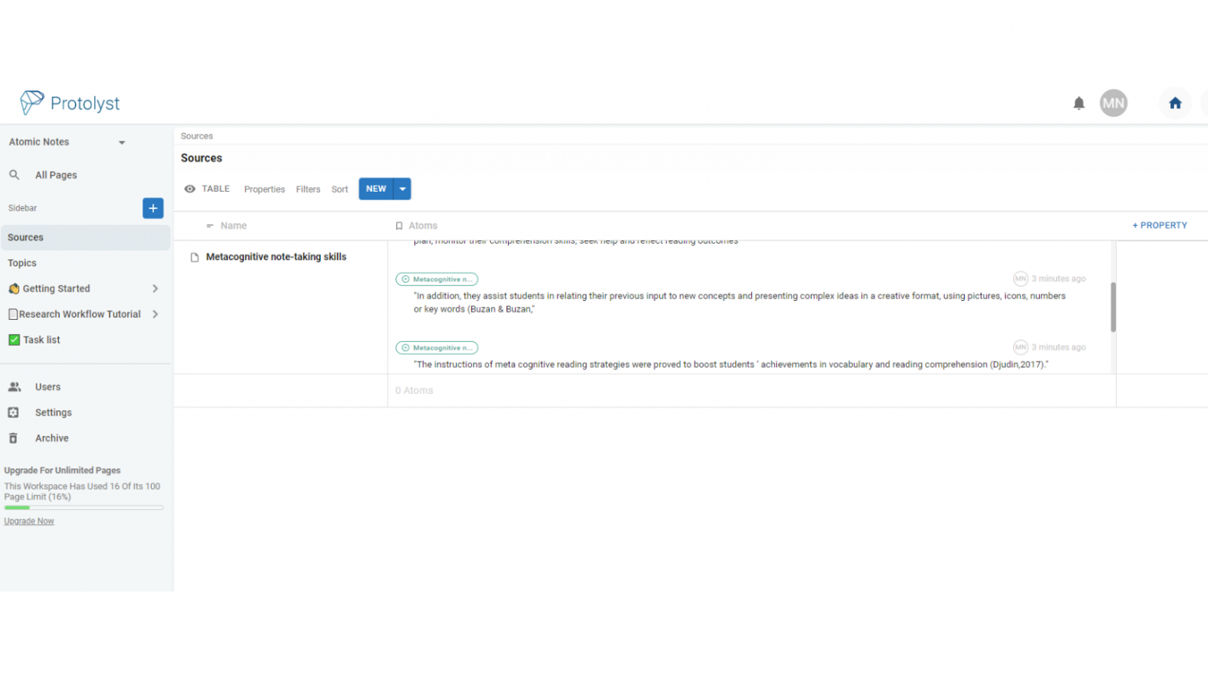Expand the Research Workflow Tutorial chevron

[155, 314]
